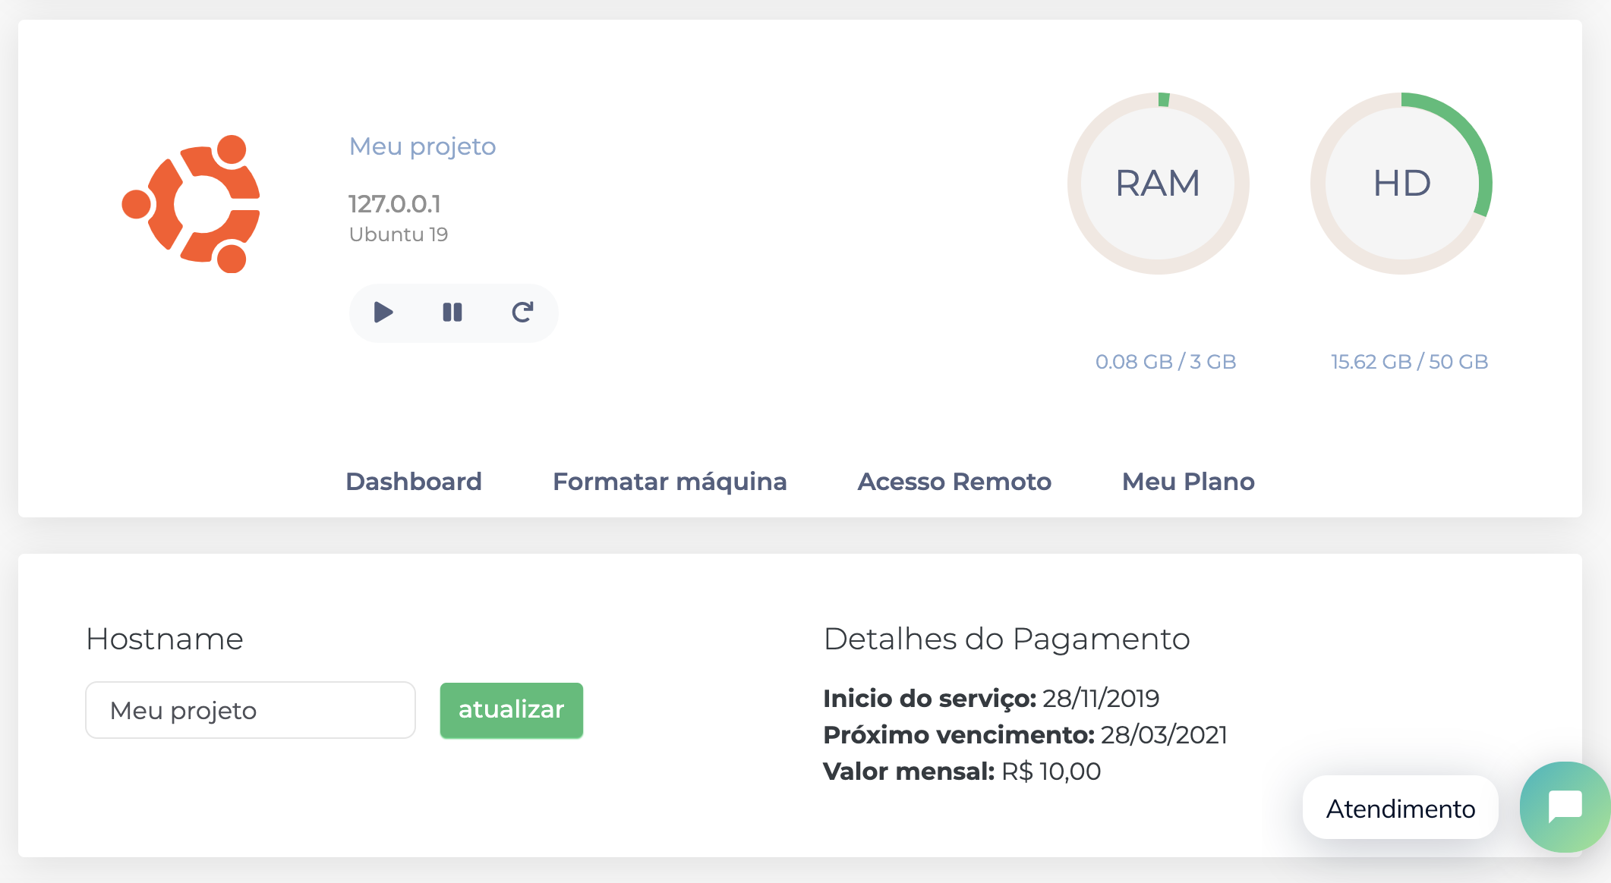Click the Ubuntu 19 label
Viewport: 1611px width, 883px height.
click(399, 234)
